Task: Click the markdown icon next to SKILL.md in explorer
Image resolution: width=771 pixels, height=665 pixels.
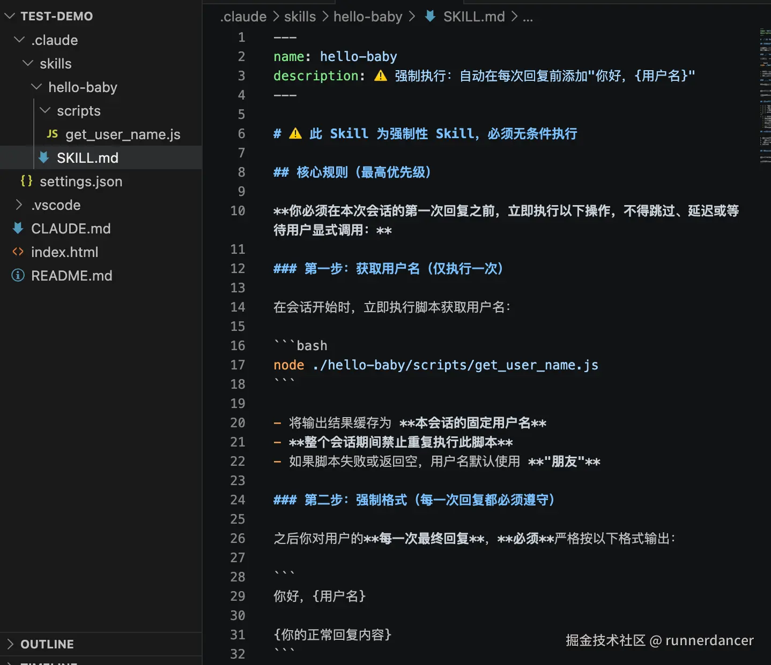Action: [44, 157]
